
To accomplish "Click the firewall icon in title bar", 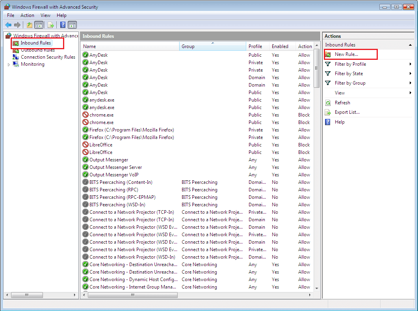I will pos(7,7).
